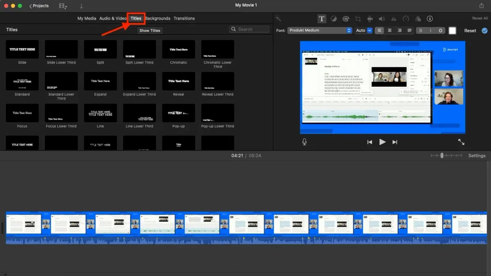Select the Expand title thumbnail
Screen dimensions: 491x276
pos(100,81)
